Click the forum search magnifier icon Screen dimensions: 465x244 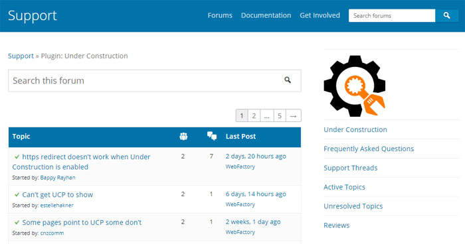[288, 80]
